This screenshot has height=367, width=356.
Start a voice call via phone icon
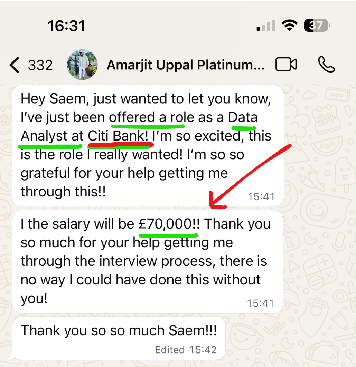click(x=326, y=65)
